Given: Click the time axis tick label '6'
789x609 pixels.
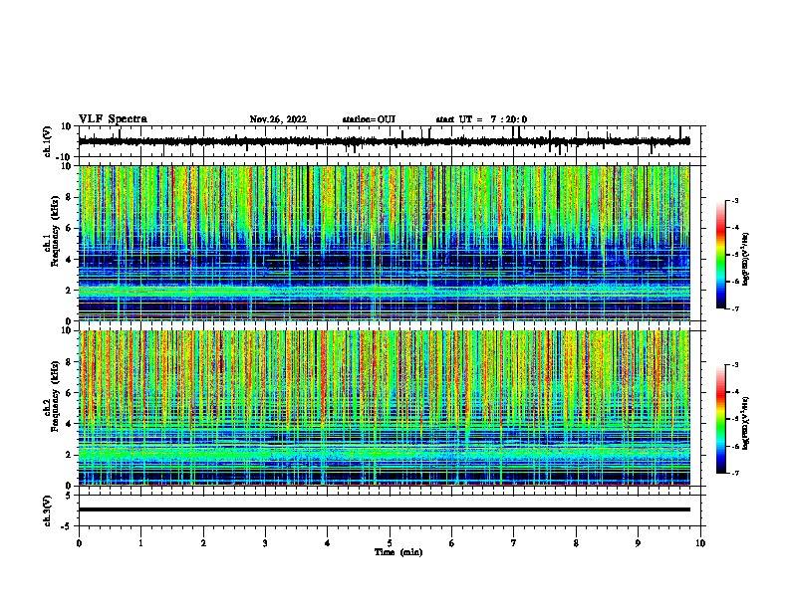Looking at the screenshot, I should (452, 543).
